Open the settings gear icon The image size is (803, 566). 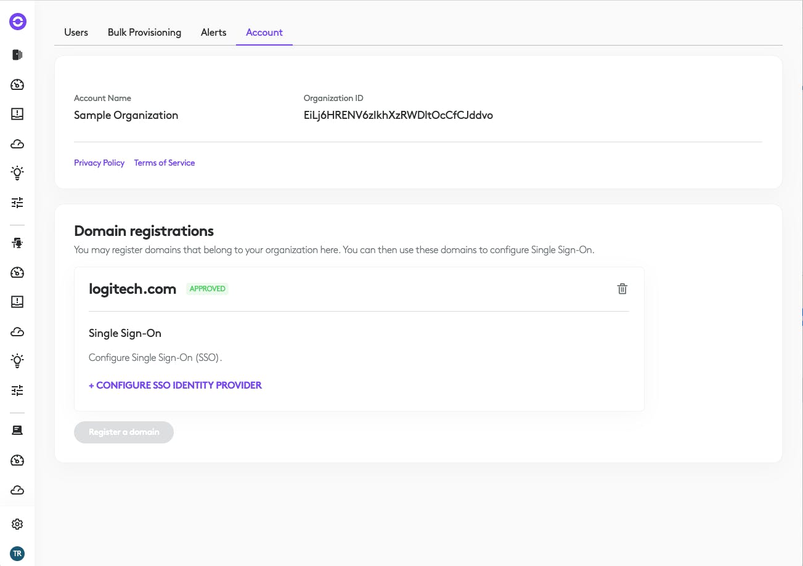[17, 524]
